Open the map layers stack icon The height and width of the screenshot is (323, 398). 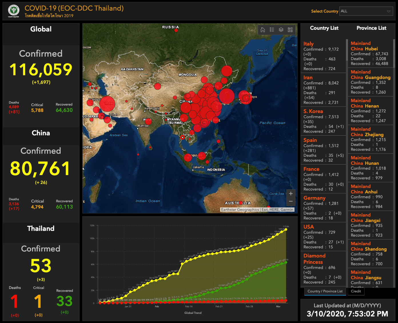pos(281,30)
